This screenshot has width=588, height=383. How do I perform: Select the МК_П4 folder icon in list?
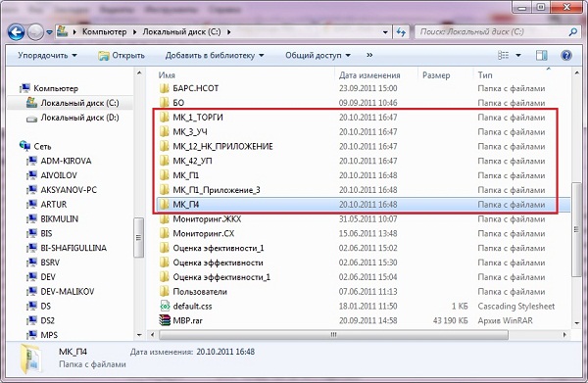[x=165, y=205]
